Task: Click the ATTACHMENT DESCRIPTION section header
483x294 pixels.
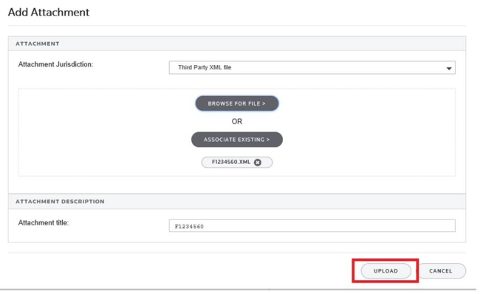Action: [x=60, y=202]
